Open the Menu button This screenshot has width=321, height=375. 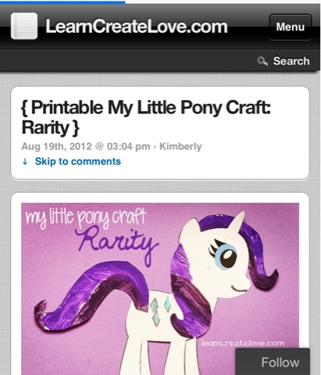point(291,27)
